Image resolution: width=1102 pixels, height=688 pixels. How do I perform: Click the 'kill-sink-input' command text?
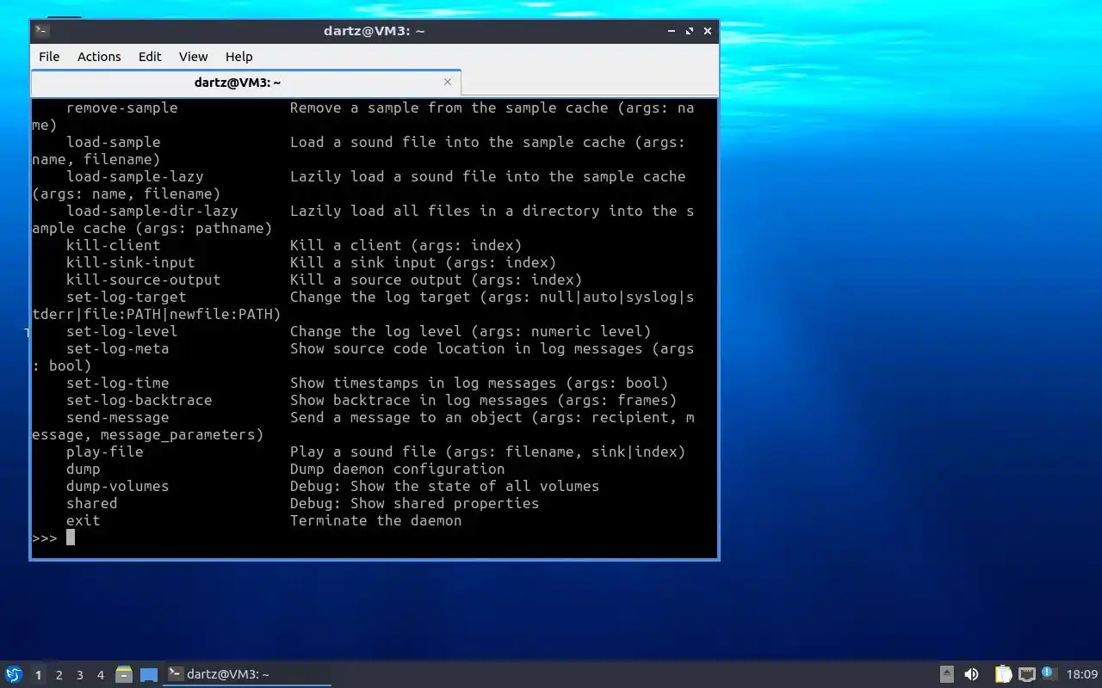click(131, 262)
